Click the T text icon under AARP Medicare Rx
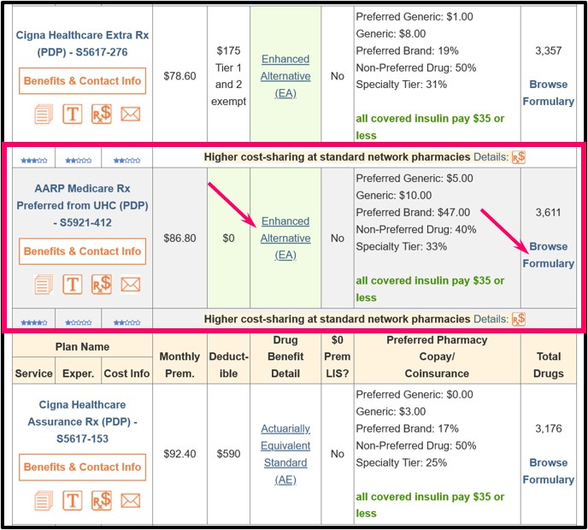 pyautogui.click(x=73, y=285)
